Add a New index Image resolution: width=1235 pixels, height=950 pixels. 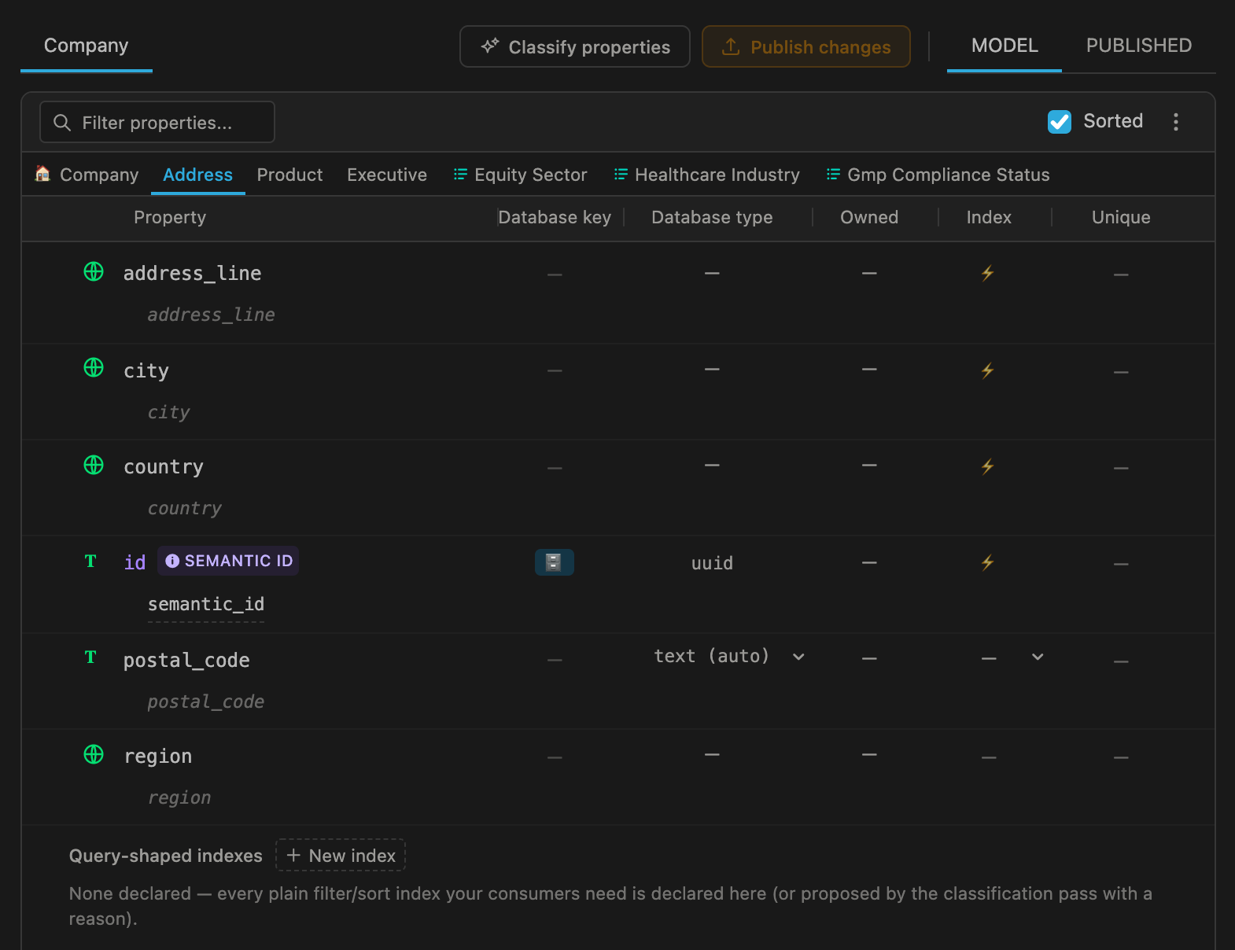(341, 855)
